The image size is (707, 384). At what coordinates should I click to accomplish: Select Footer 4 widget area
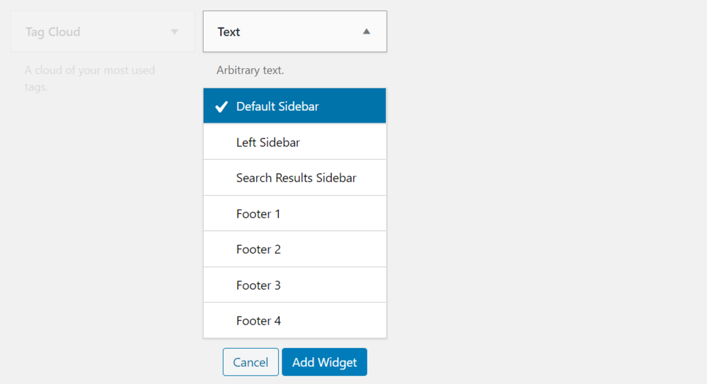[258, 321]
